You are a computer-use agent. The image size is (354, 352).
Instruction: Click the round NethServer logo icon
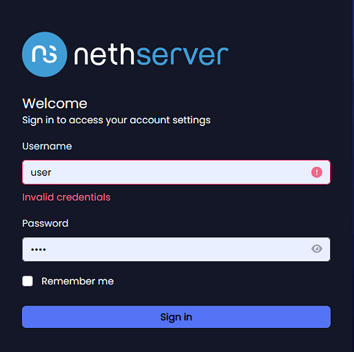[x=44, y=54]
